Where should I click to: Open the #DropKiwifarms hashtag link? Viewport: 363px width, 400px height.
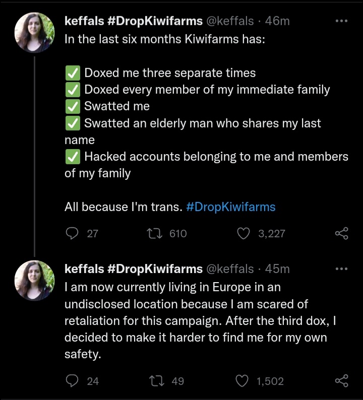point(231,207)
